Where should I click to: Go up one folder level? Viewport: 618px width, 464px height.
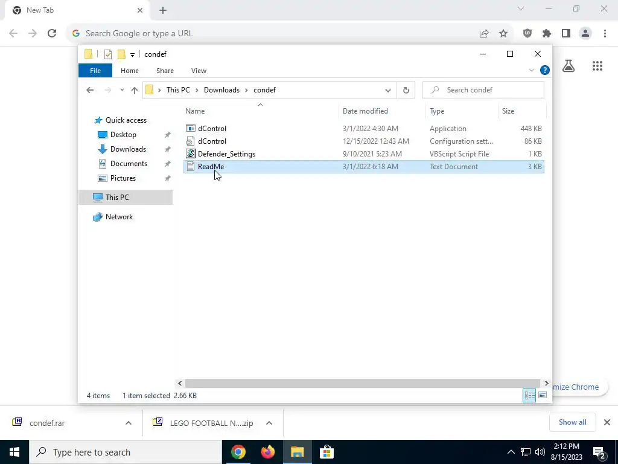(x=135, y=91)
